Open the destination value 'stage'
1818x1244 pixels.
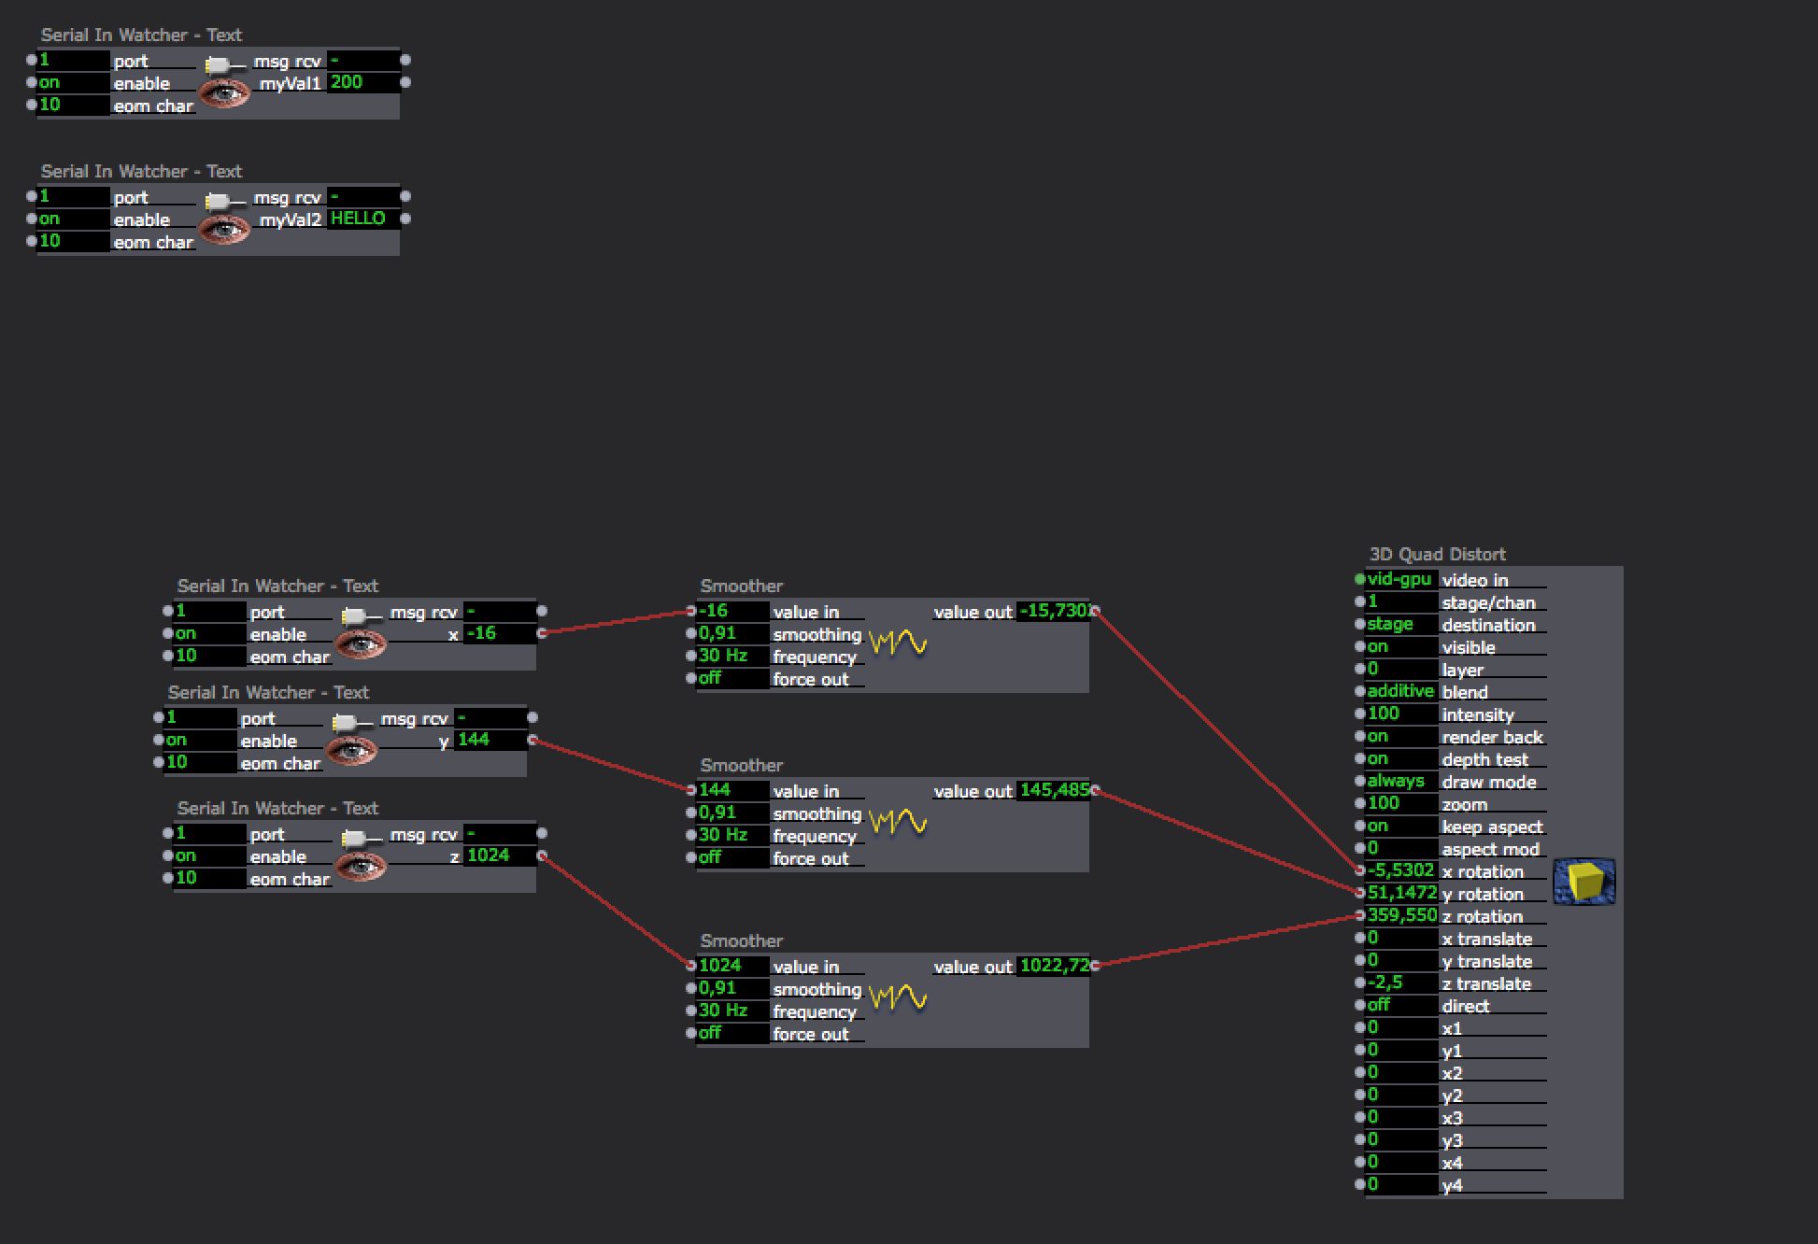[1399, 625]
